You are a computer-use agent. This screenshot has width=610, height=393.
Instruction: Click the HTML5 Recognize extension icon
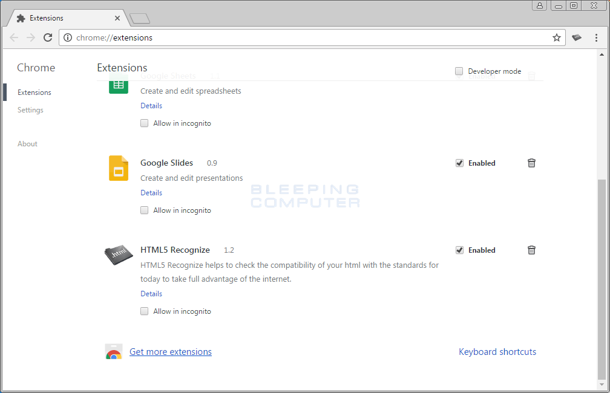coord(119,255)
